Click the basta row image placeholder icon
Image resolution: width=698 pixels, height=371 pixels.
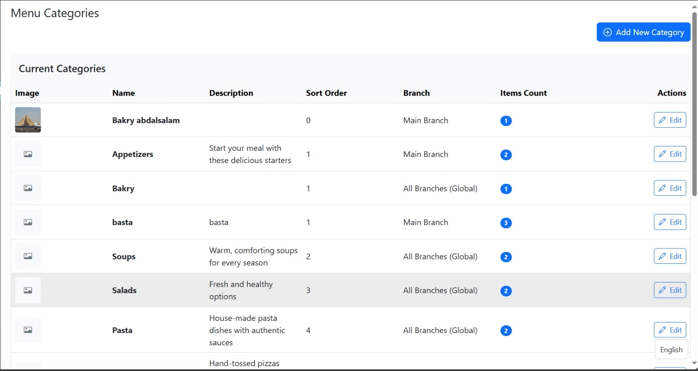tap(28, 222)
